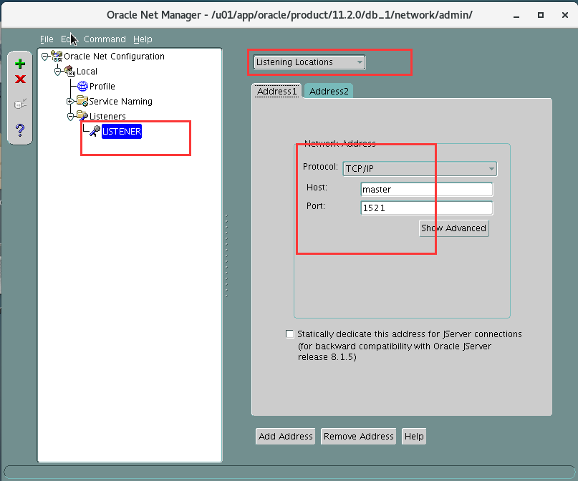Toggle static JServer connections checkbox
Screen dimensions: 578x481
[290, 334]
